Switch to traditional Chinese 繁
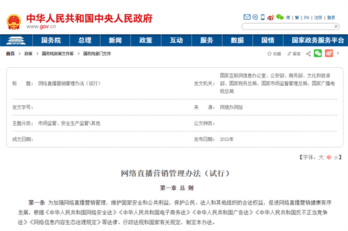The width and height of the screenshot is (348, 231). coord(297,17)
